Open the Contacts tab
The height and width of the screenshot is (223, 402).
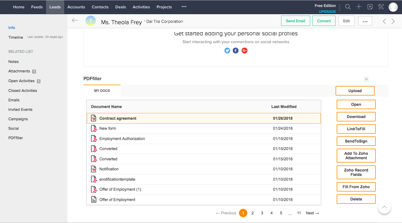pyautogui.click(x=100, y=7)
